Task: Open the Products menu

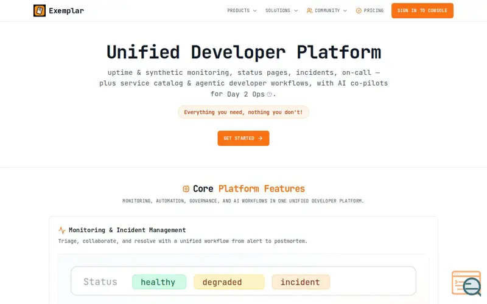Action: pyautogui.click(x=242, y=10)
